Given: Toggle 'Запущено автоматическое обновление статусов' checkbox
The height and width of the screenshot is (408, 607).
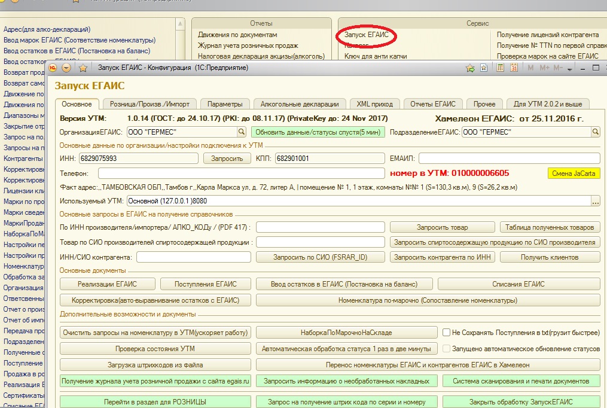Looking at the screenshot, I should pyautogui.click(x=446, y=349).
